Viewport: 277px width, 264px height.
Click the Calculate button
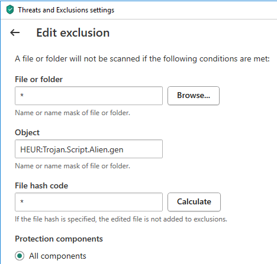(194, 202)
